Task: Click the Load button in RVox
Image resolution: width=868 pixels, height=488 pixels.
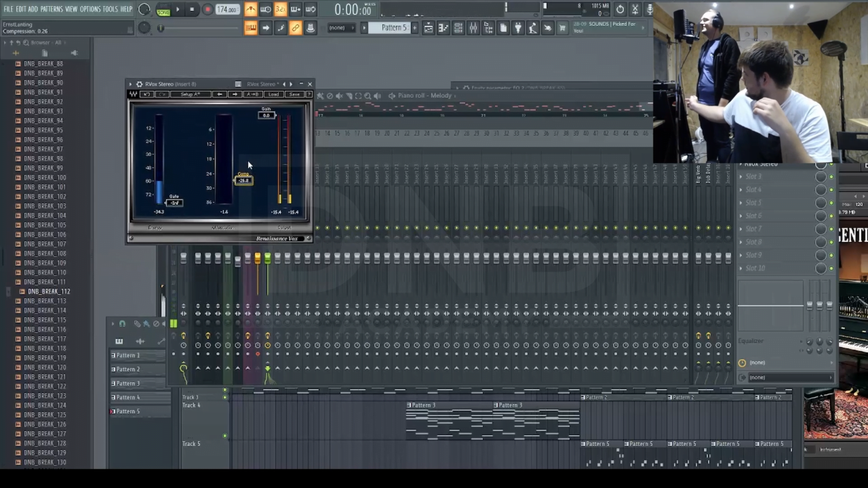Action: (274, 94)
